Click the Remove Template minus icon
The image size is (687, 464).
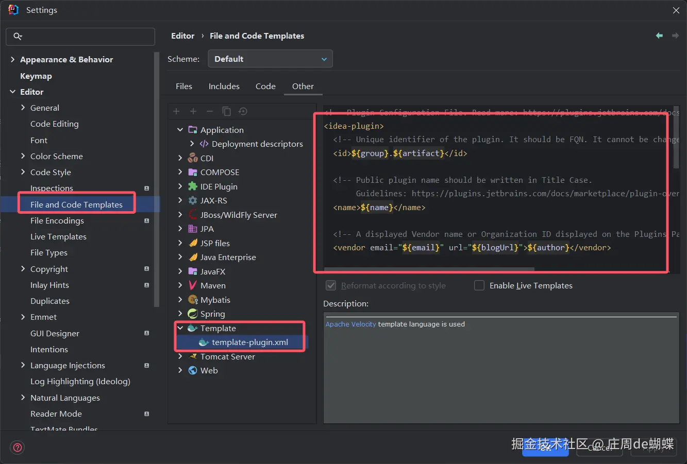(x=210, y=111)
